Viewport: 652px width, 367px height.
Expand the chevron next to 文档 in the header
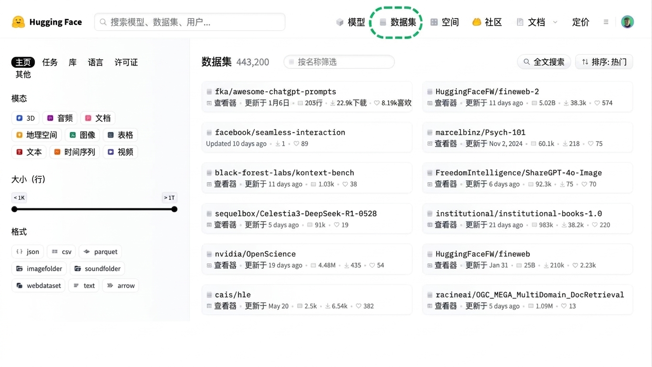pyautogui.click(x=555, y=22)
